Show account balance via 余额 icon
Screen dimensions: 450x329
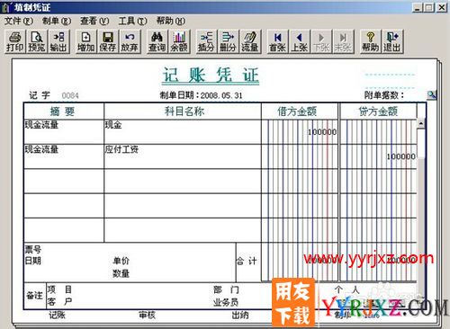click(x=179, y=41)
